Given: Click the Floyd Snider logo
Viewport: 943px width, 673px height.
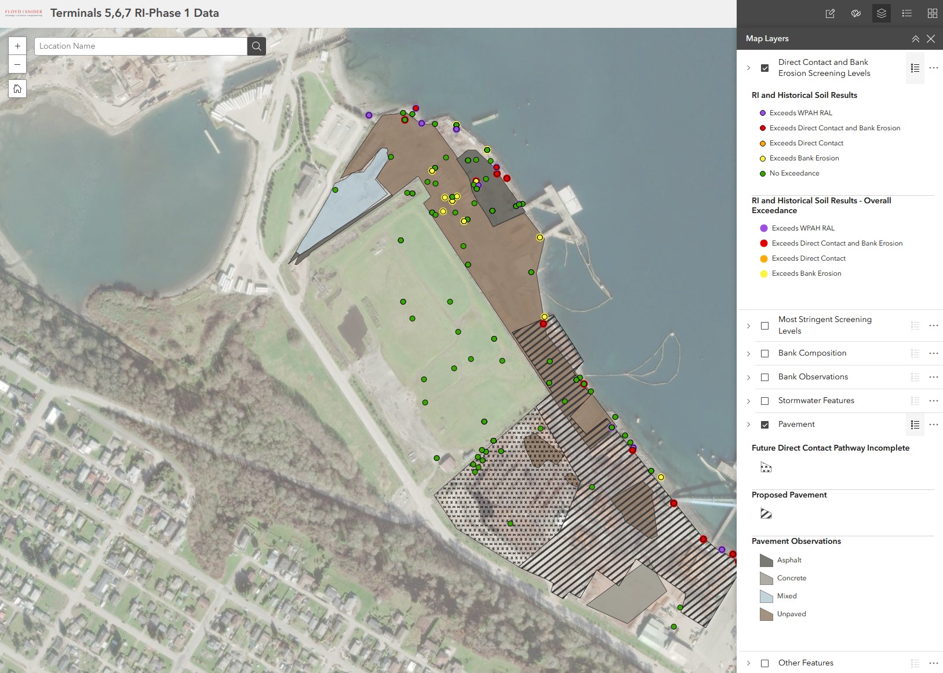Looking at the screenshot, I should point(24,13).
